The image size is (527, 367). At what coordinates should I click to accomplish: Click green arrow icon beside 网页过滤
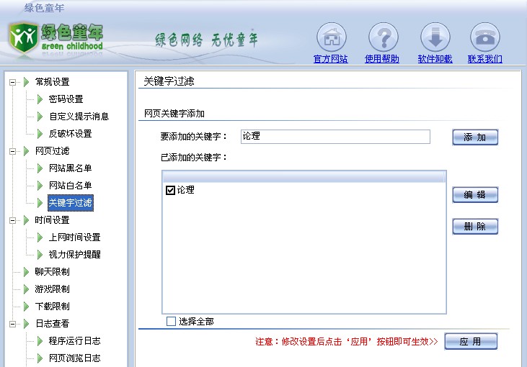[26, 151]
